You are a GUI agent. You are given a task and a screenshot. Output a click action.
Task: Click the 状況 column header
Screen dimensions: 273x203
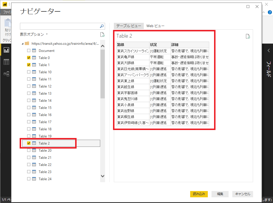point(160,45)
